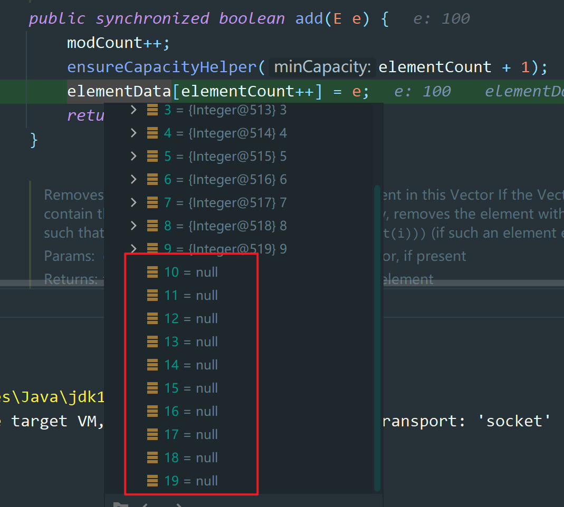
Task: Click the ensureCapacityHelper method call
Action: (161, 67)
